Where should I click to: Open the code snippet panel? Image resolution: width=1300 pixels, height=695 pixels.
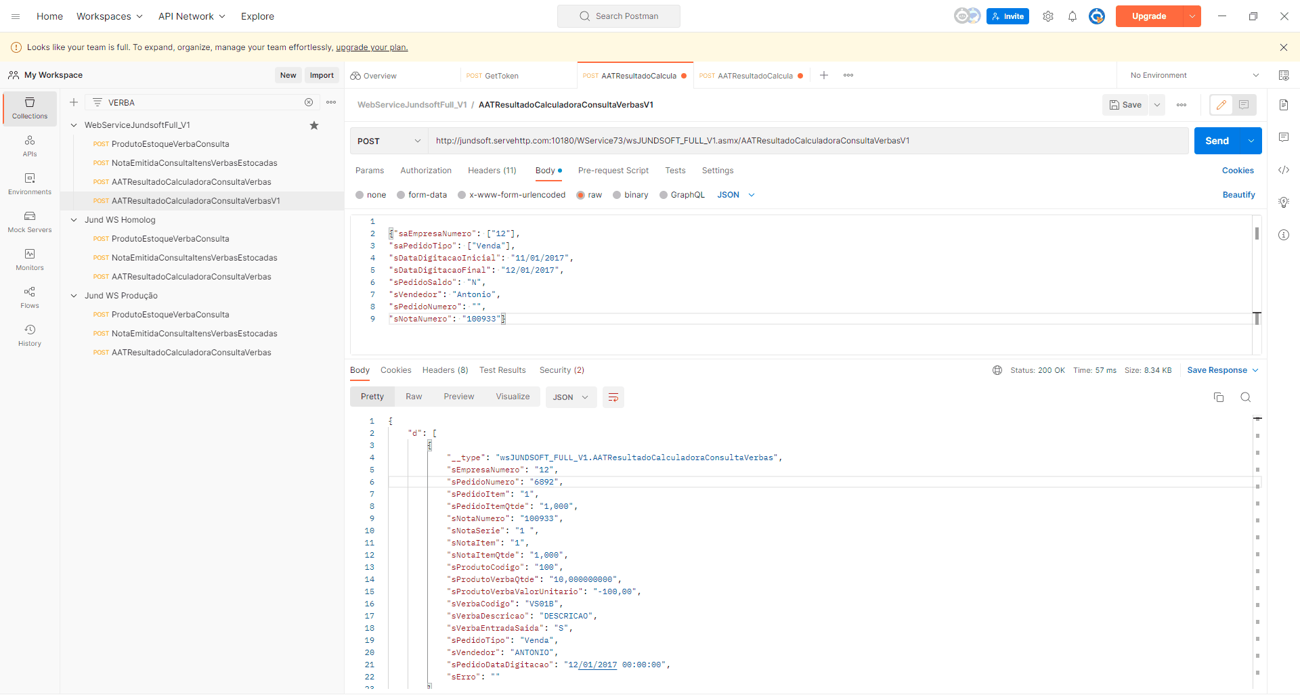coord(1284,170)
